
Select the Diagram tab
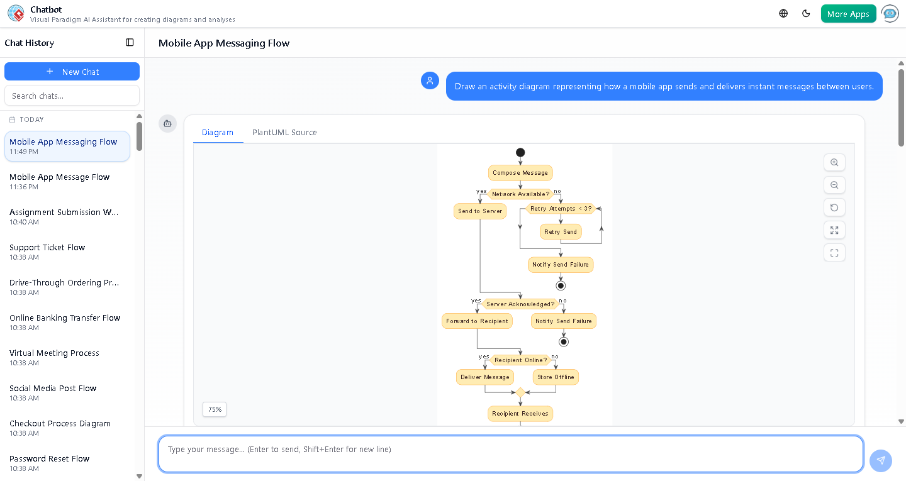(218, 132)
